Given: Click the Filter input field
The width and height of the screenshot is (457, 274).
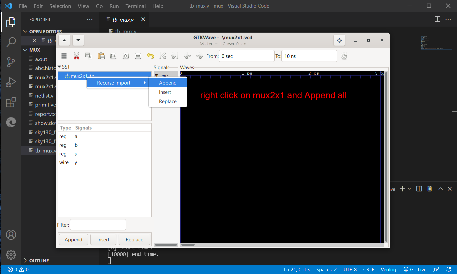Looking at the screenshot, I should 98,225.
